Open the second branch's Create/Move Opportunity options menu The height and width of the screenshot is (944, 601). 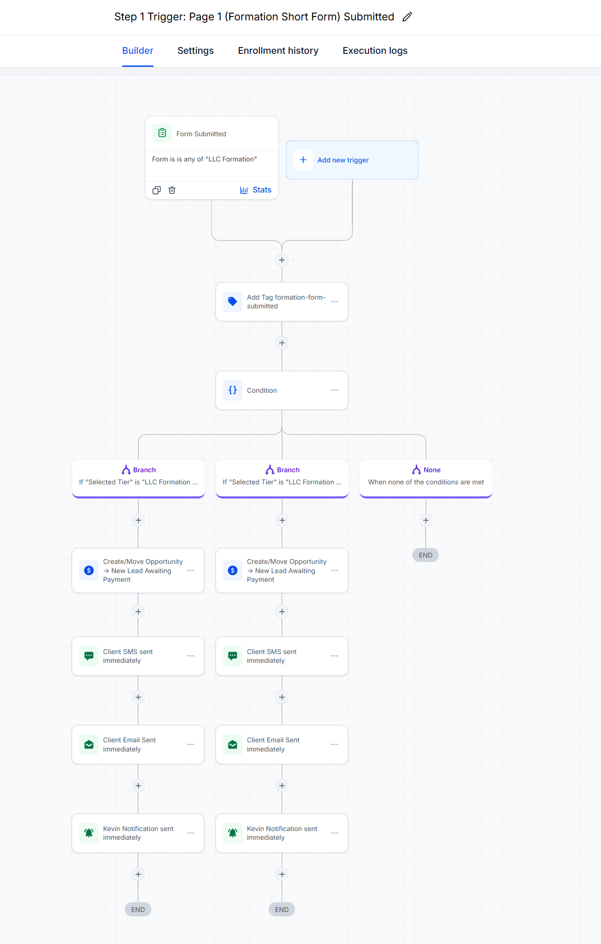[x=335, y=571]
